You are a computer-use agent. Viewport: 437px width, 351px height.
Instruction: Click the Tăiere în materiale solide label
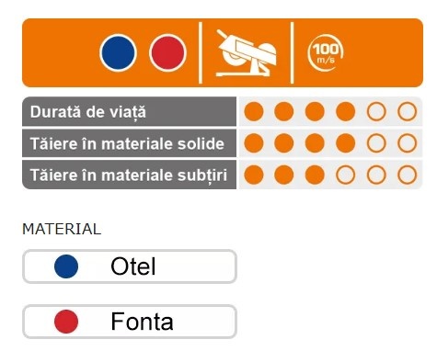127,143
